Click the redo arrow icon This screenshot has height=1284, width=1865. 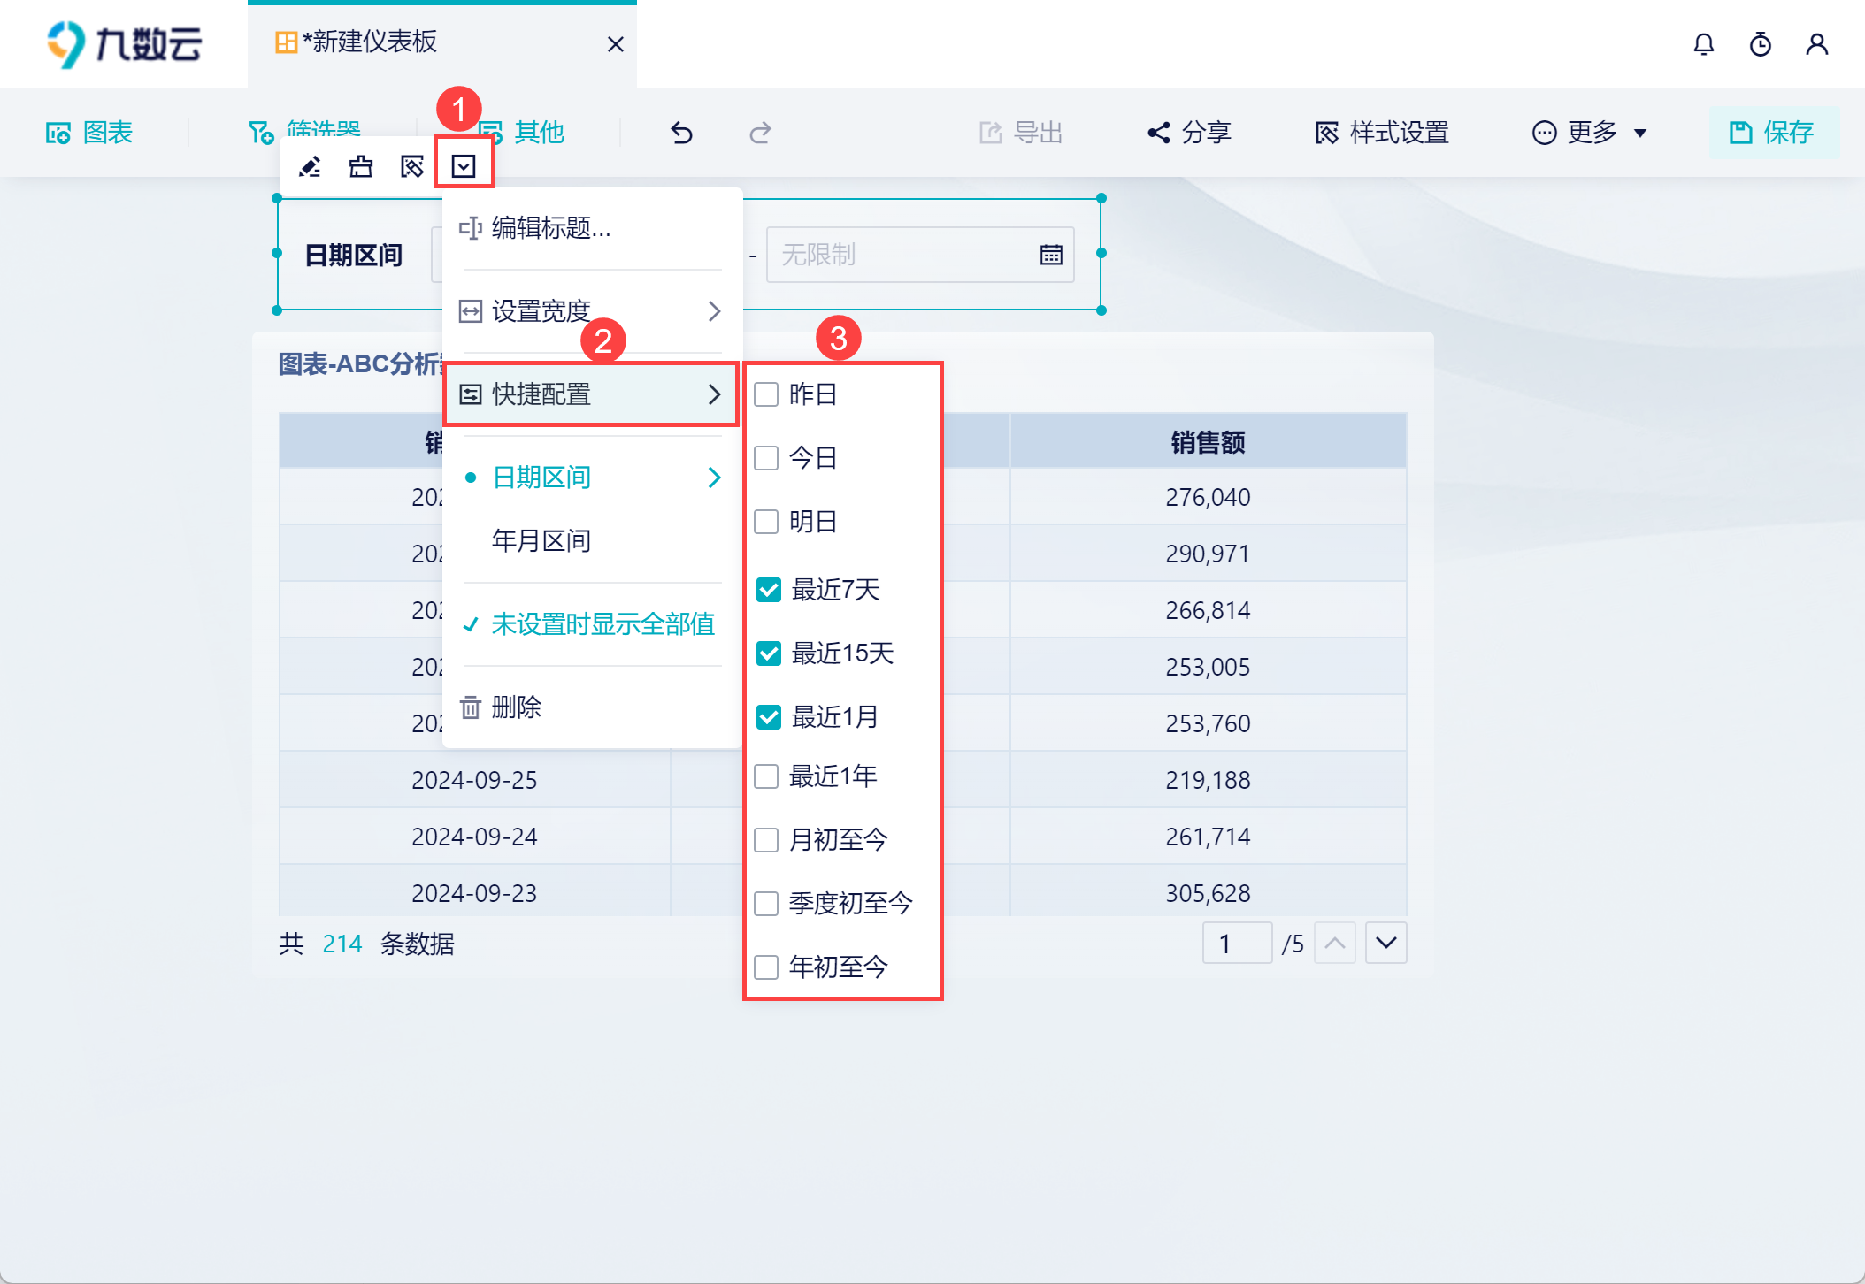[x=760, y=133]
